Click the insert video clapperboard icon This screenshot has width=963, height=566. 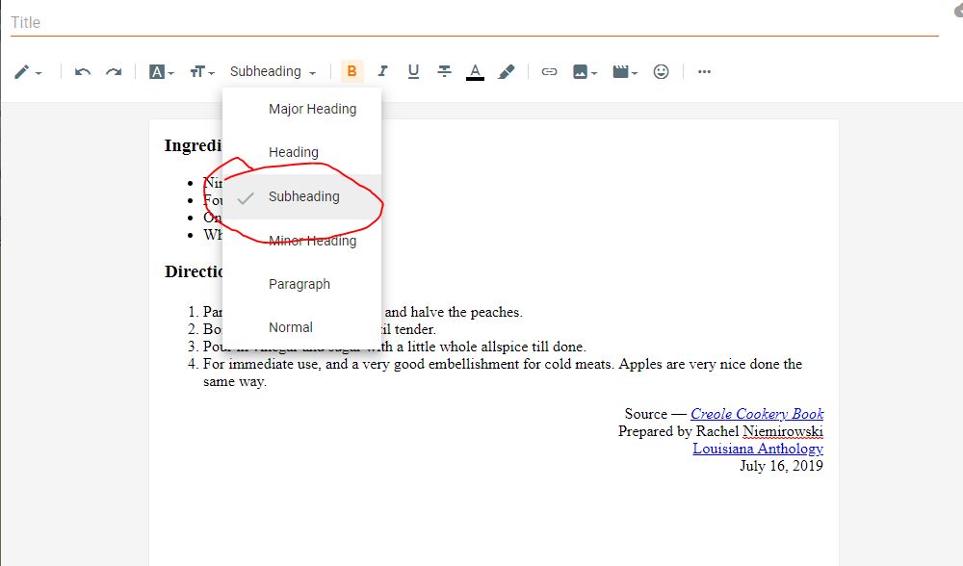(x=625, y=72)
